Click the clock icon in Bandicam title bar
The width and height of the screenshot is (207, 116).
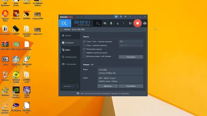point(125,16)
